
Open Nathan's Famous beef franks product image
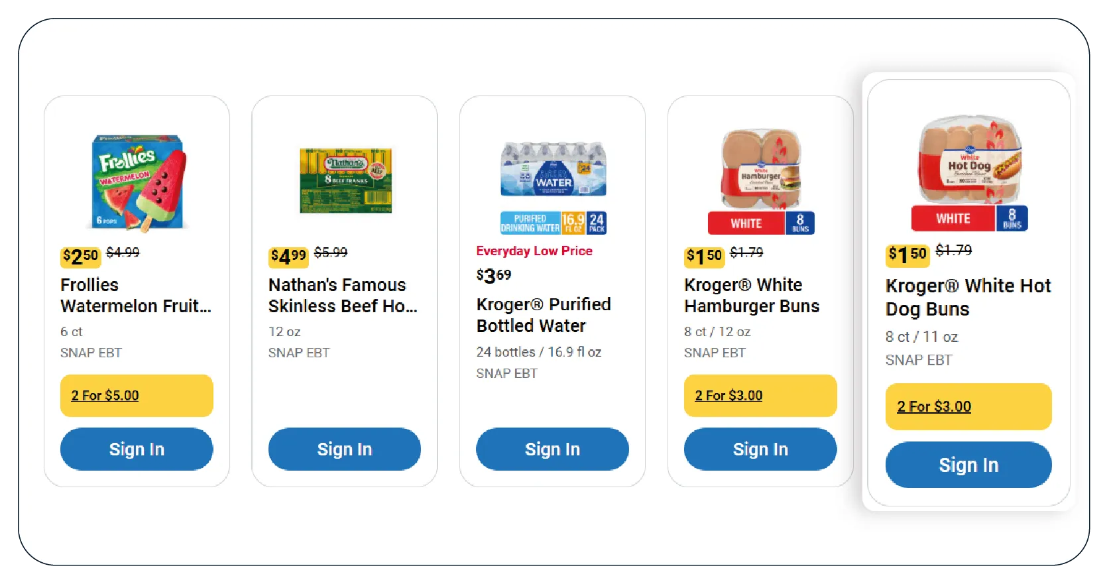click(345, 180)
